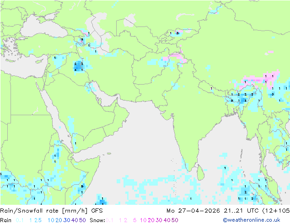Select the snow legend value 10

coord(143,220)
